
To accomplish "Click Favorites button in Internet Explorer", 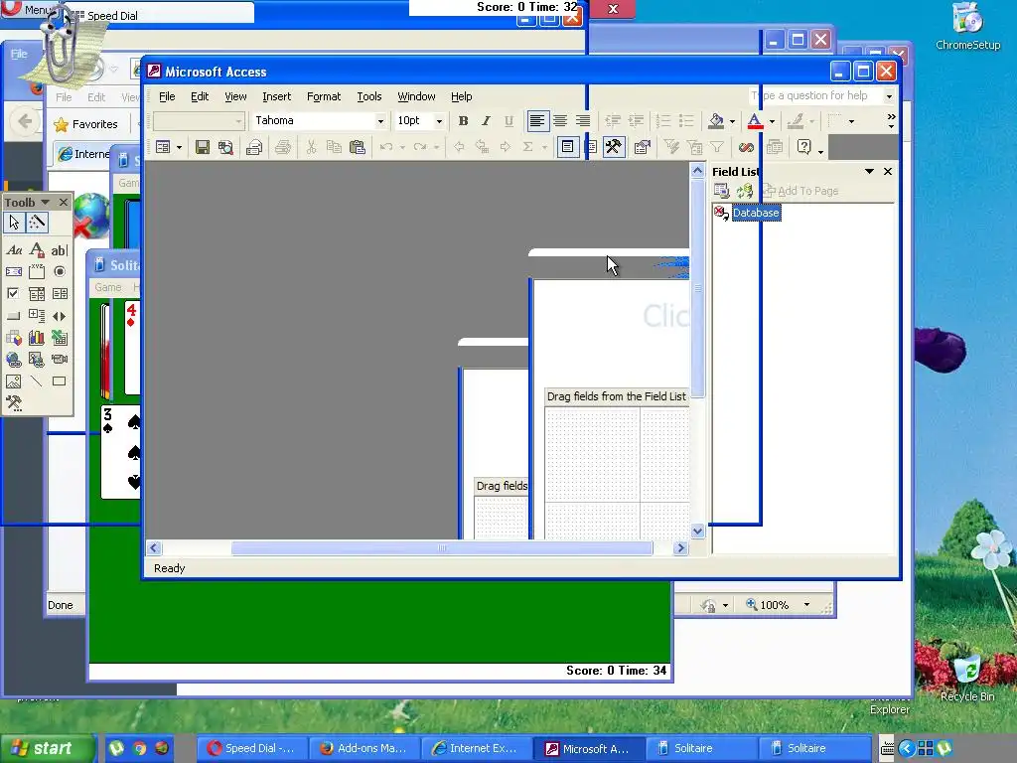I will [x=85, y=124].
